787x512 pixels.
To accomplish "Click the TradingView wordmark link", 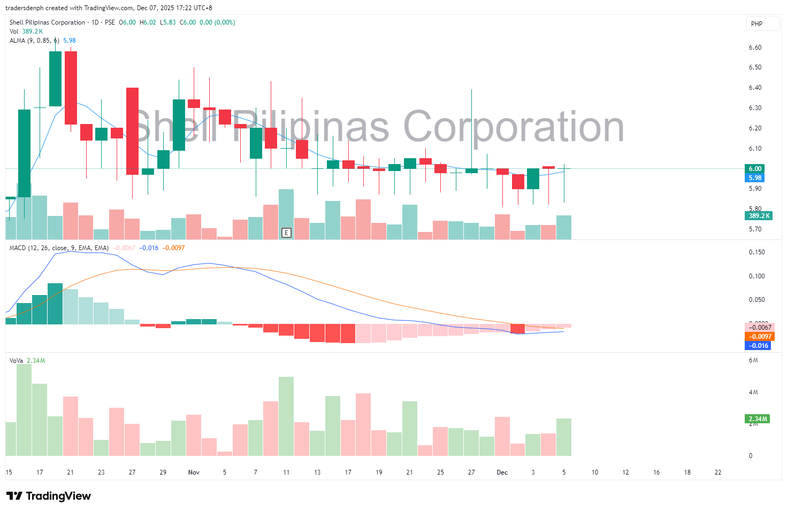I will [58, 496].
